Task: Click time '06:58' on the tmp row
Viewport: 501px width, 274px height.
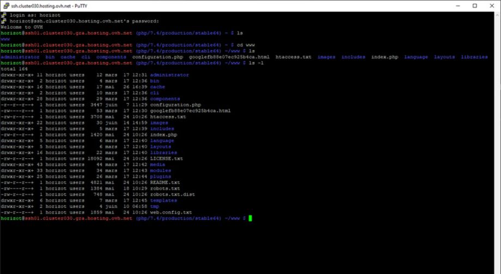Action: [x=139, y=207]
